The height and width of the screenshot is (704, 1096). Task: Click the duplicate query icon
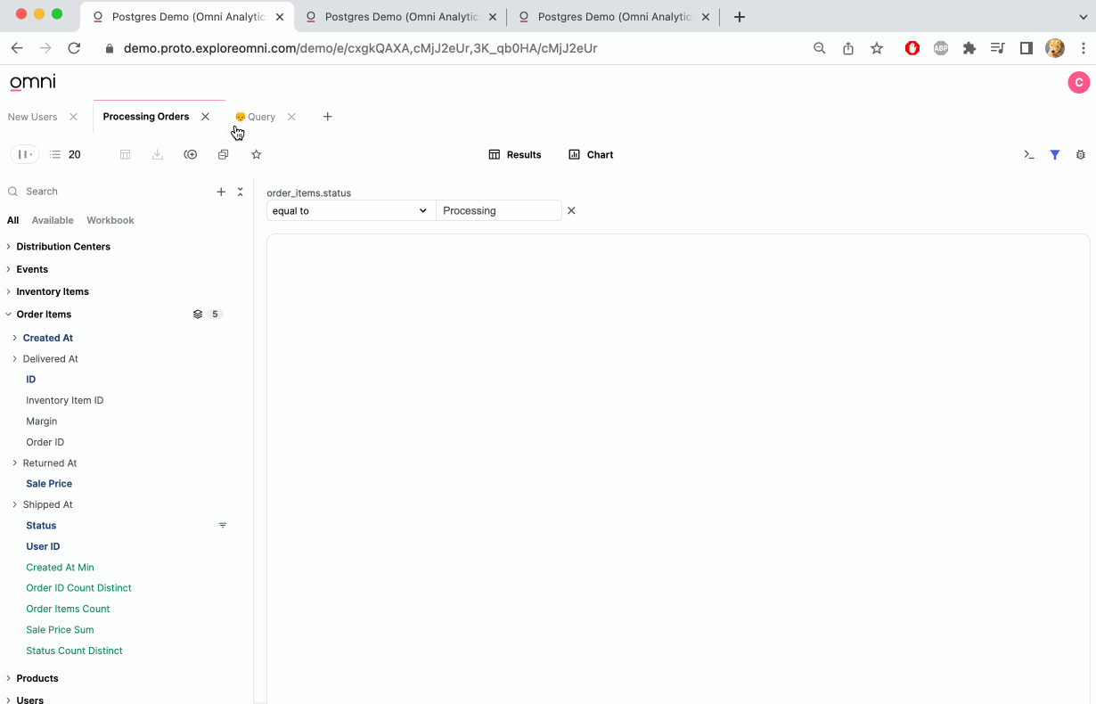coord(224,154)
